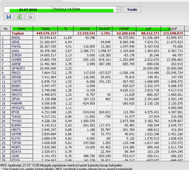Screen dimensions: 189x170
Task: Click the ÜçAyF column header
Action: click(x=173, y=29)
